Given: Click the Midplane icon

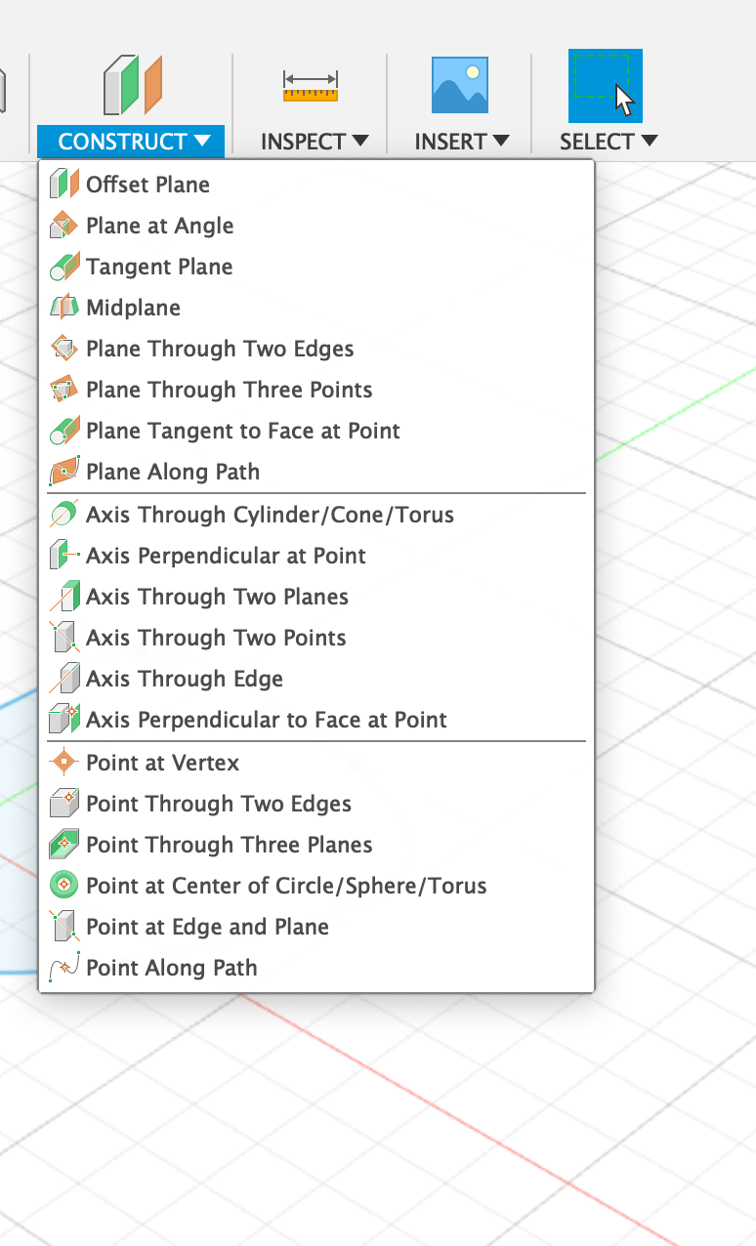Looking at the screenshot, I should pyautogui.click(x=63, y=307).
